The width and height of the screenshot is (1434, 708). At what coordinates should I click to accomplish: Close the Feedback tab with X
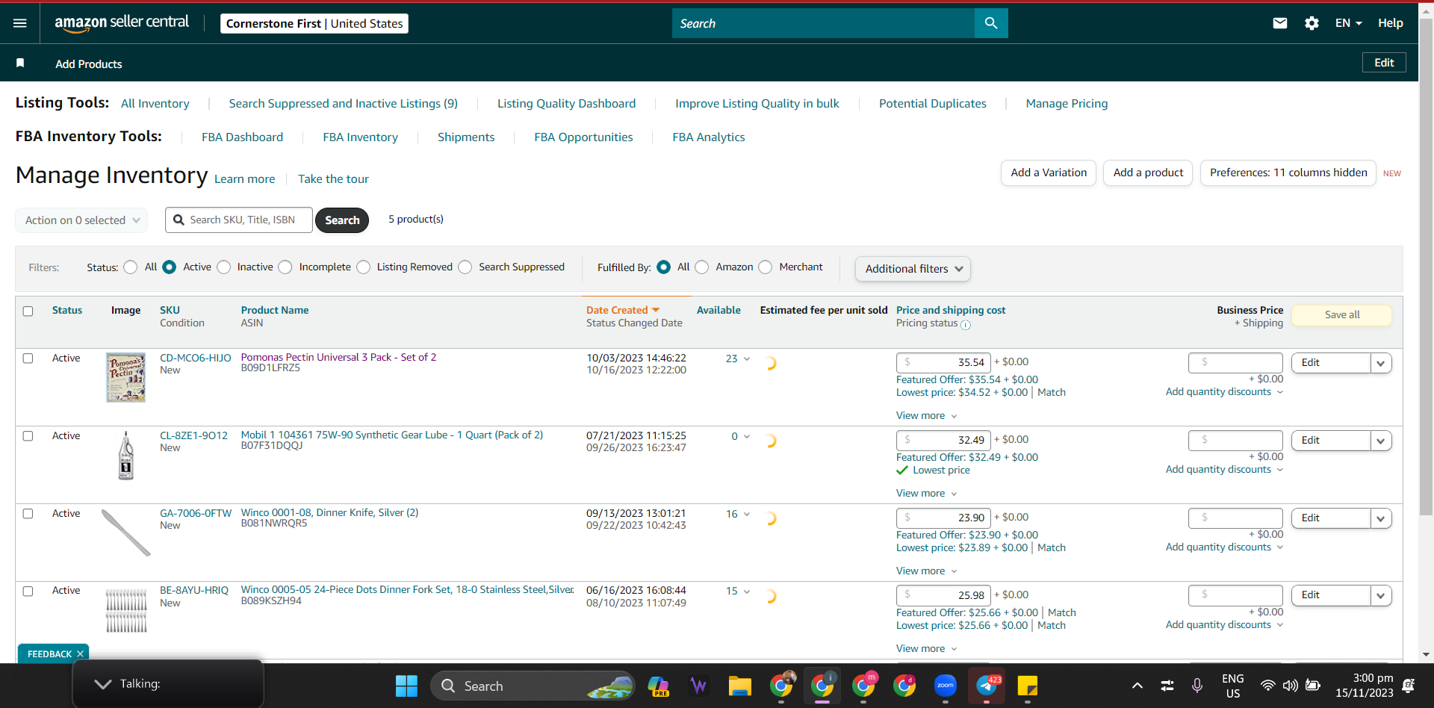tap(80, 654)
